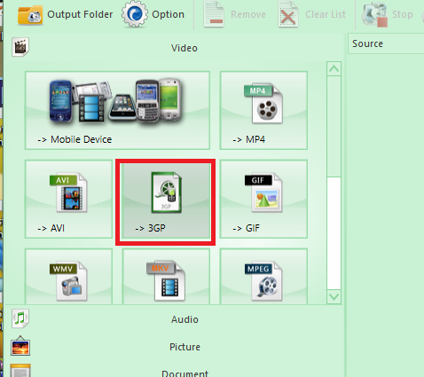Click the format list scroll-up arrow

point(334,69)
